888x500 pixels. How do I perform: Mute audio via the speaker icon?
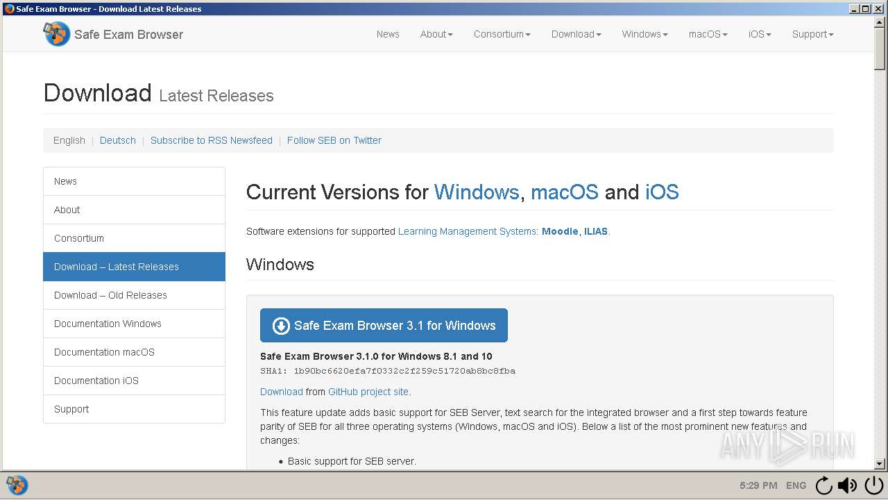pyautogui.click(x=847, y=485)
